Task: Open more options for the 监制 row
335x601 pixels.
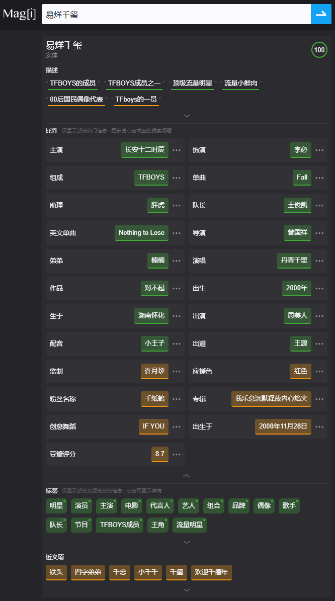Action: click(177, 371)
